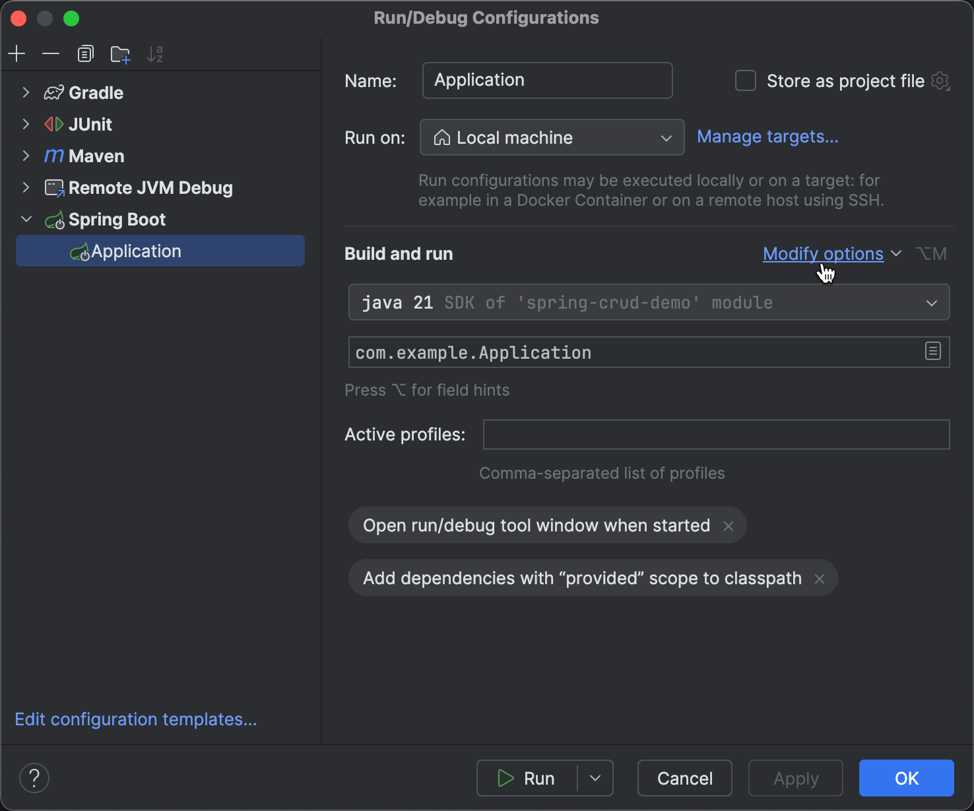
Task: Click the Manage targets link
Action: [767, 136]
